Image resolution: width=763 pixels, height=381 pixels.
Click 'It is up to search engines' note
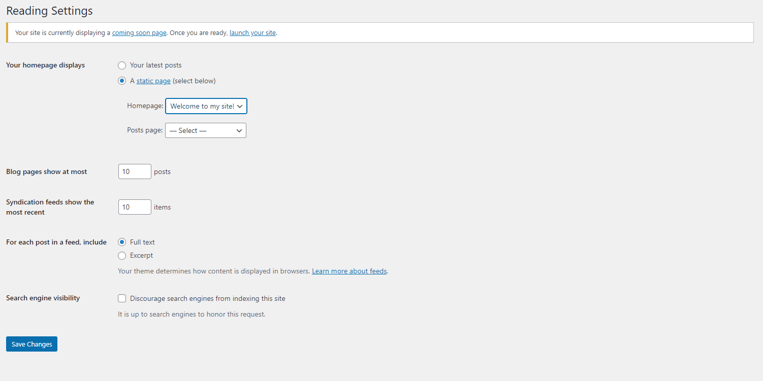(x=192, y=314)
